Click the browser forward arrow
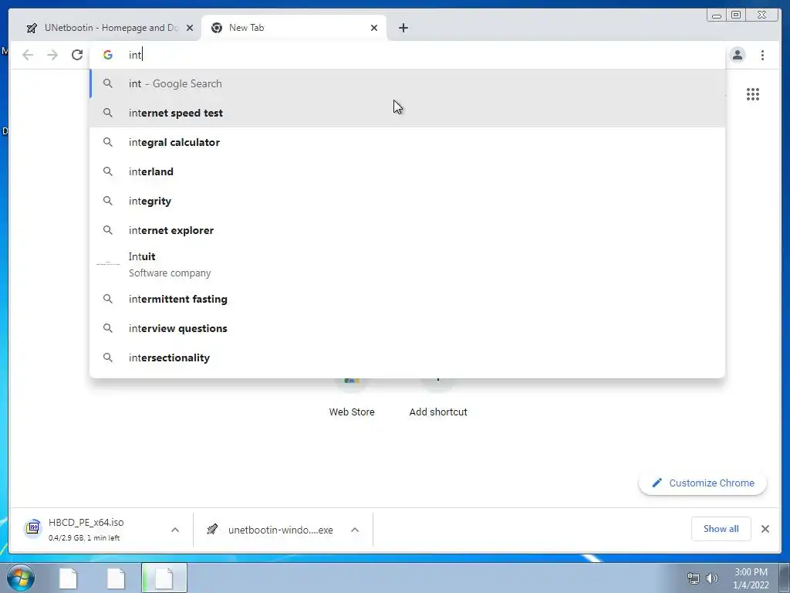This screenshot has height=593, width=790. coord(52,55)
